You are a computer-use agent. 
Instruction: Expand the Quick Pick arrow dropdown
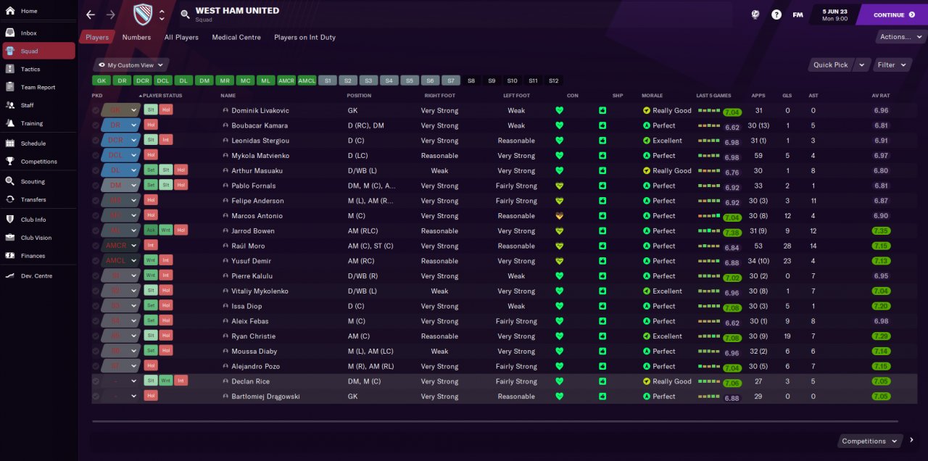(x=861, y=65)
